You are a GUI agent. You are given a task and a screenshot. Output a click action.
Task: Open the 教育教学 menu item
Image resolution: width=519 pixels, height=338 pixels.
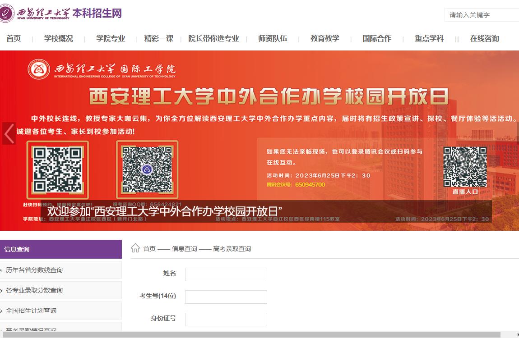(x=324, y=38)
